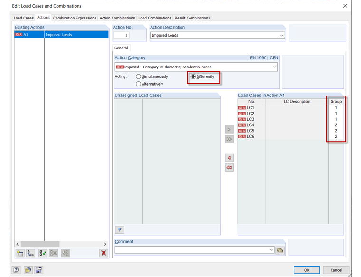The height and width of the screenshot is (277, 361).
Task: Click the Action No. input field
Action: [121, 35]
